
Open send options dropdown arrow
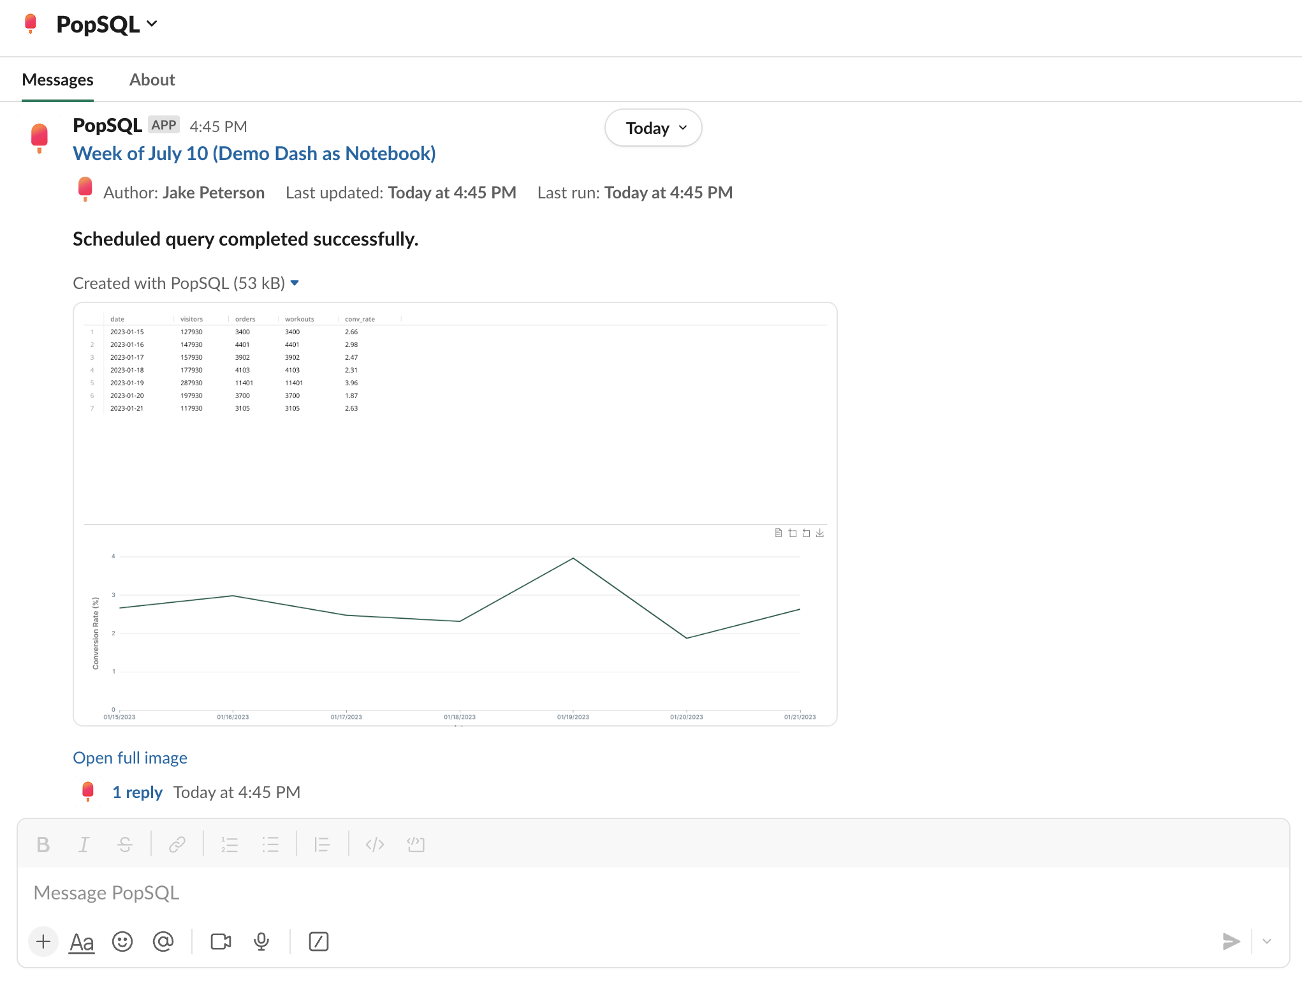tap(1267, 942)
